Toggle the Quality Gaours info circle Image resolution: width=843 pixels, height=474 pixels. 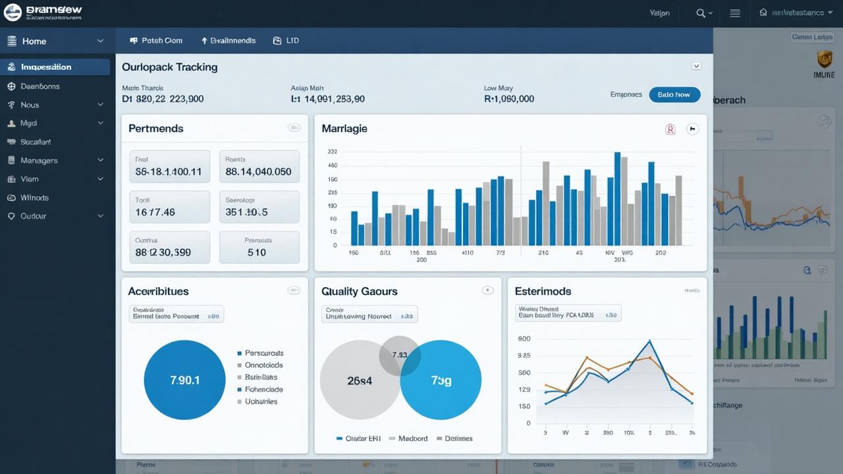coord(488,290)
